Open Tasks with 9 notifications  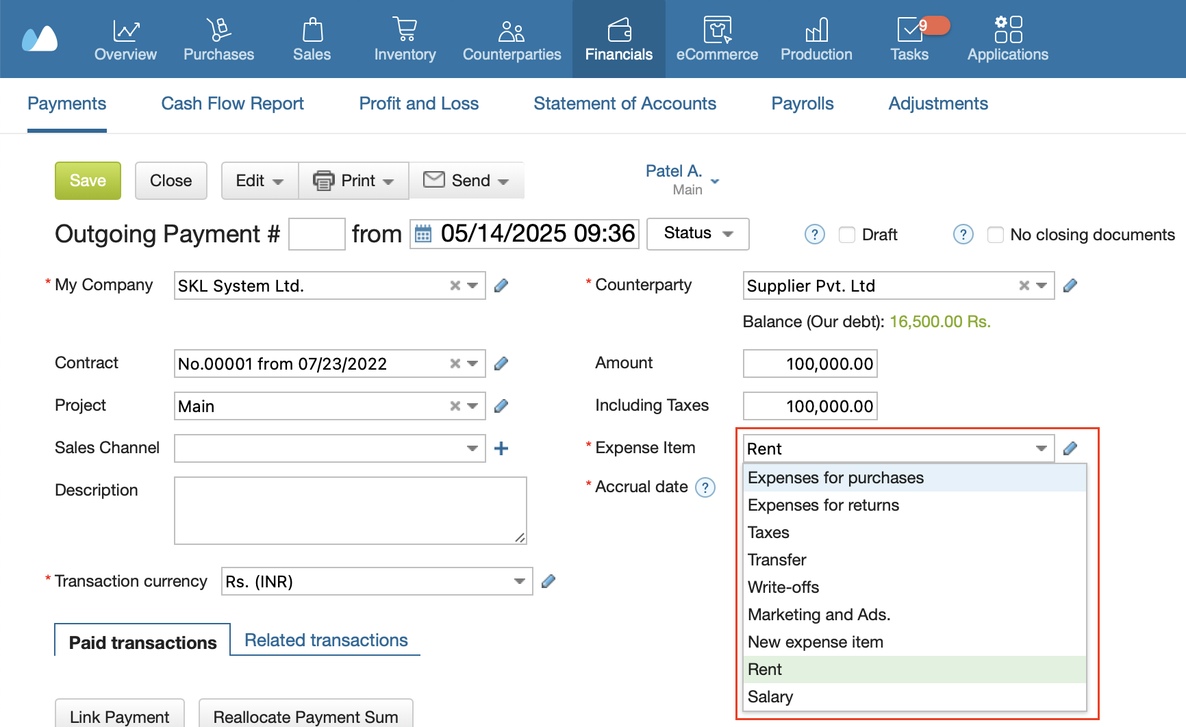click(910, 39)
